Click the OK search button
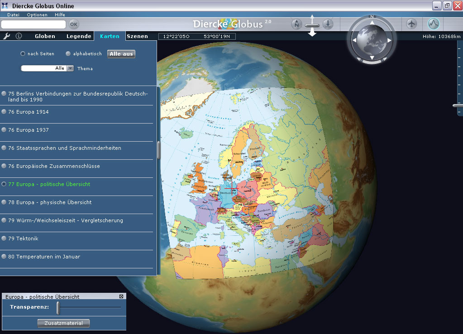The image size is (463, 334). click(74, 24)
